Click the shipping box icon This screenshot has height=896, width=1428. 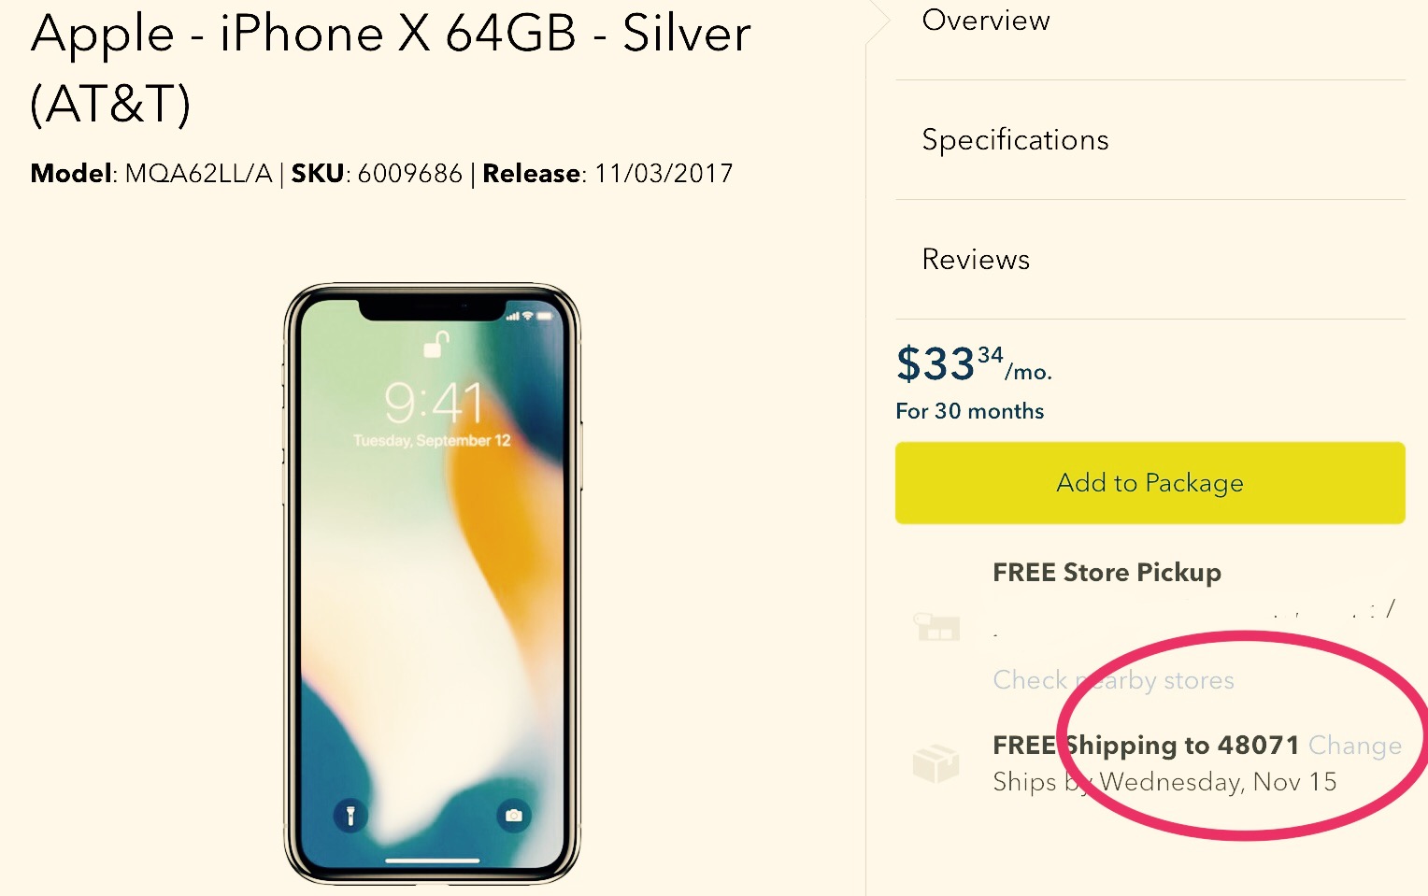pyautogui.click(x=935, y=763)
